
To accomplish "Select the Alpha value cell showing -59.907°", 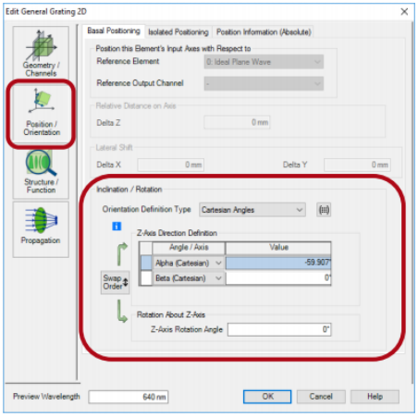I will [x=278, y=263].
